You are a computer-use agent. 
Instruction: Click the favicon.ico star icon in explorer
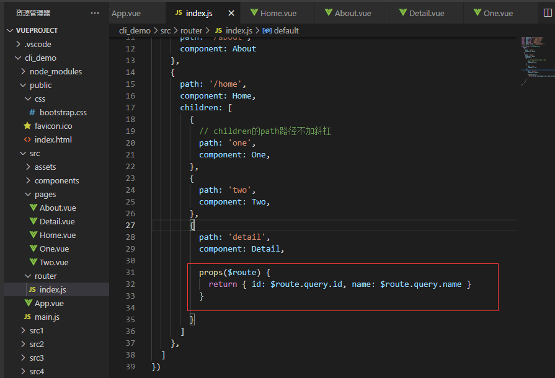[27, 126]
